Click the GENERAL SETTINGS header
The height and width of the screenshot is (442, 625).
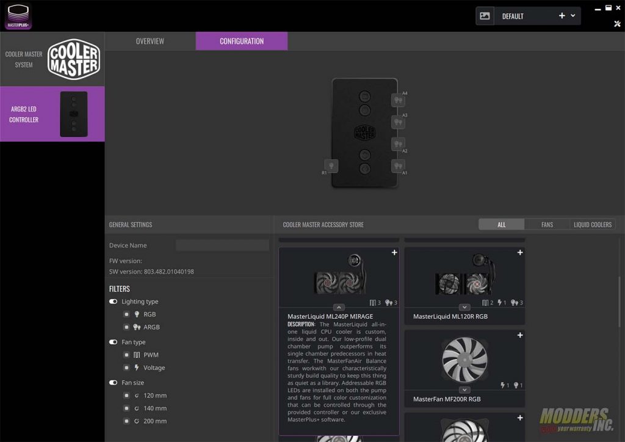131,225
